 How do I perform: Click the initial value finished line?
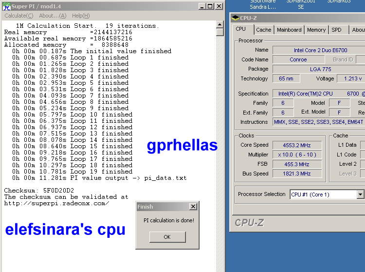[x=91, y=51]
